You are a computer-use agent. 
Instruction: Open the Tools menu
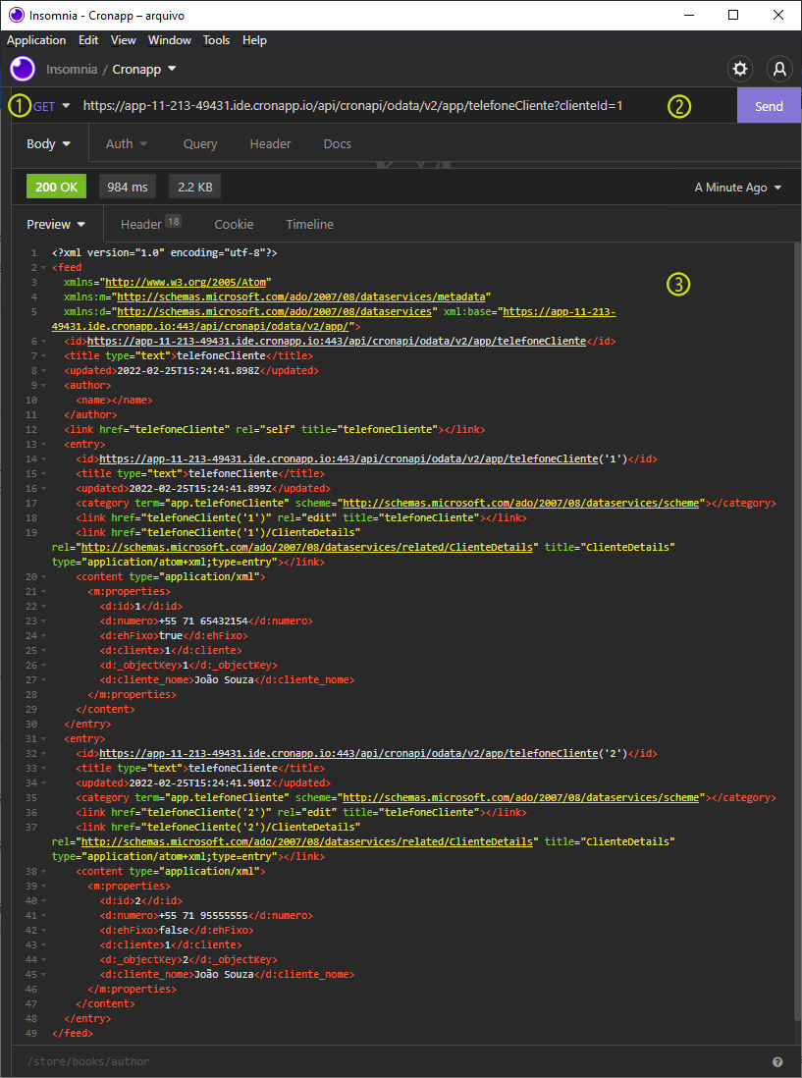tap(217, 40)
